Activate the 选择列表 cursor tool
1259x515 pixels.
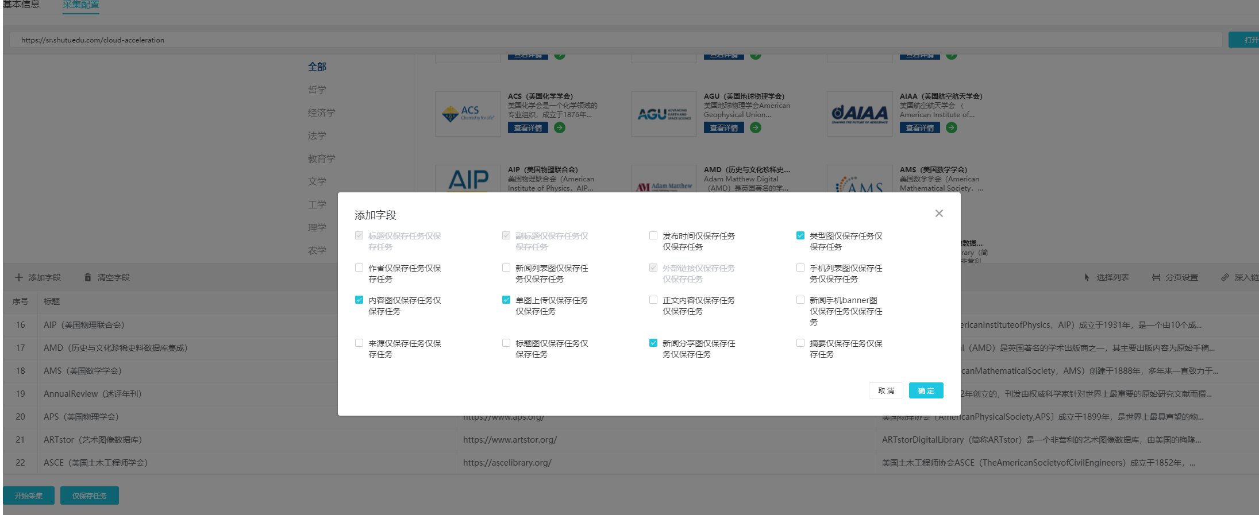[1106, 277]
